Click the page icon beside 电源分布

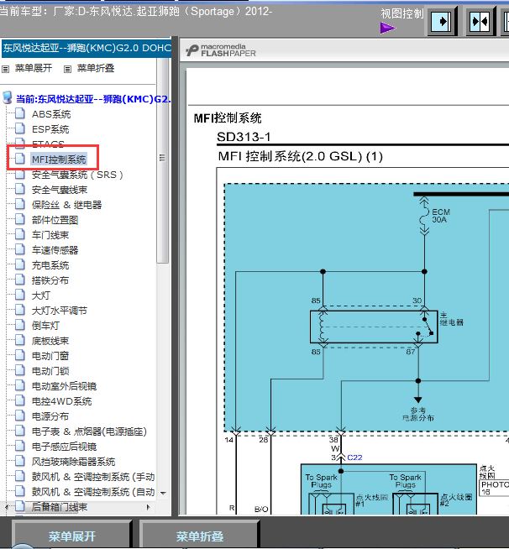(x=20, y=416)
